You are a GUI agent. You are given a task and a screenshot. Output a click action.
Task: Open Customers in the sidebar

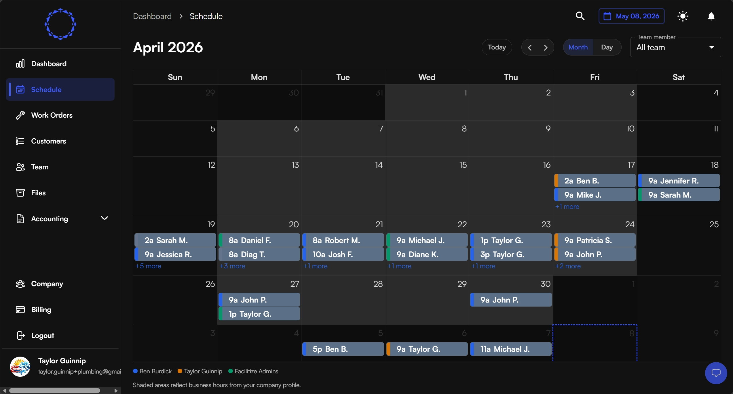60,141
